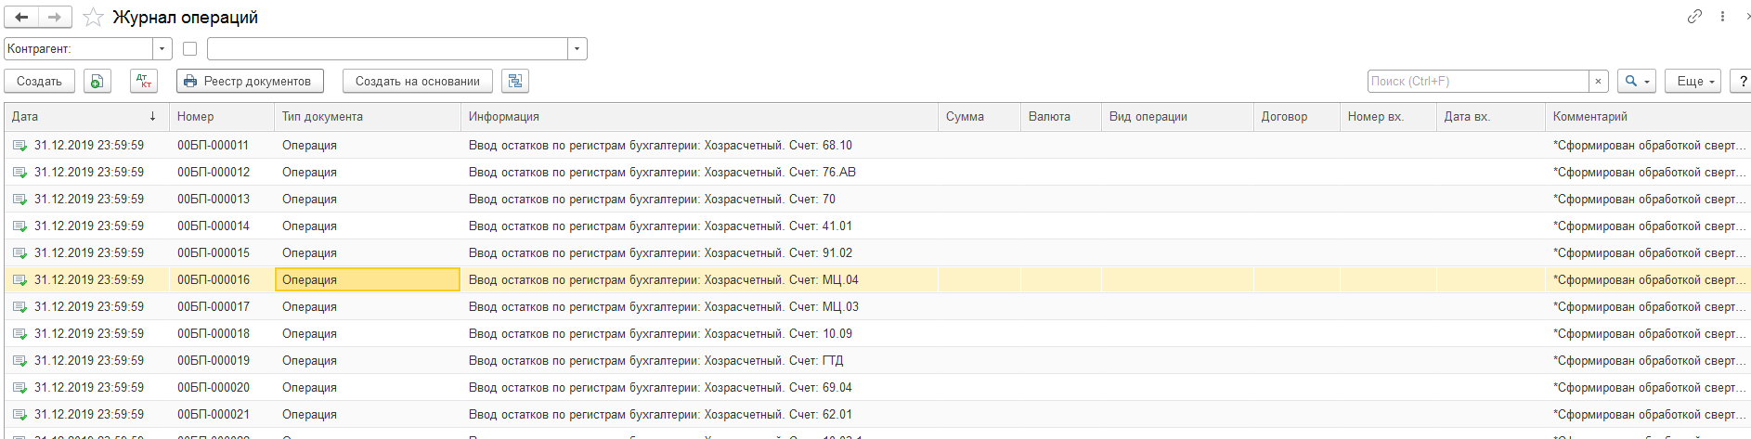Add Журнал операций to favorites with star
The image size is (1751, 439).
tap(93, 17)
